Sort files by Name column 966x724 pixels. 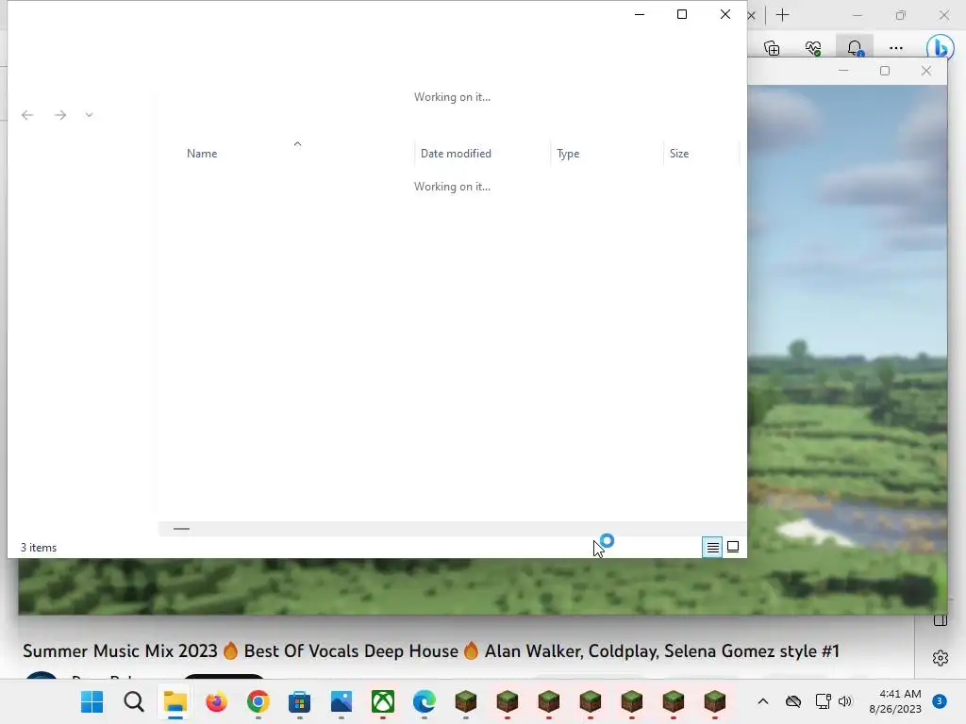[x=202, y=154]
